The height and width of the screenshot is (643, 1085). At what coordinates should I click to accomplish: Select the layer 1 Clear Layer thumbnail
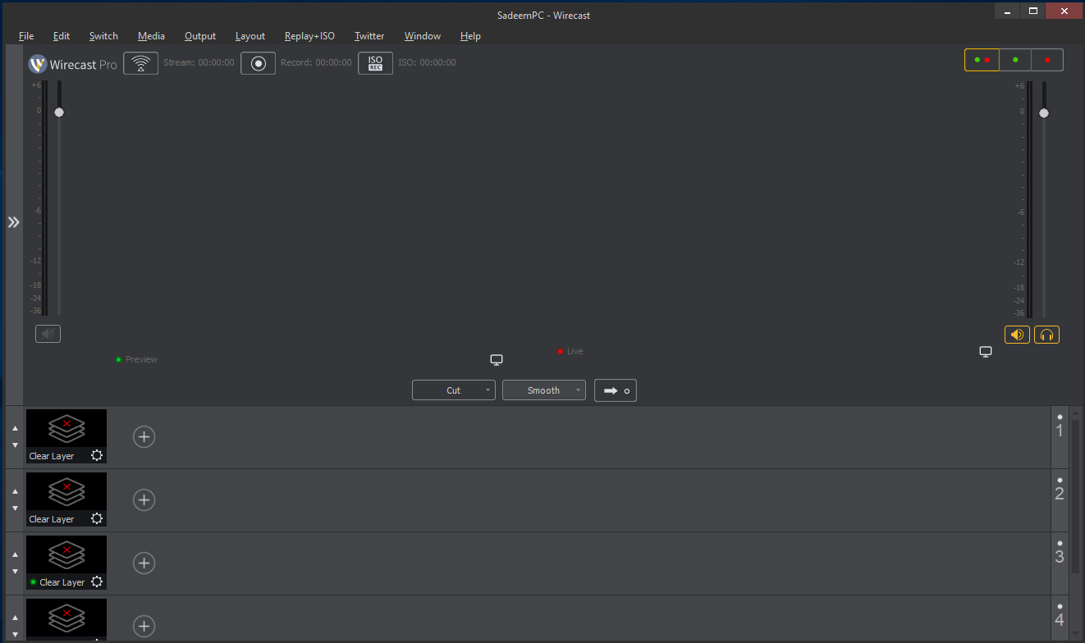[66, 436]
